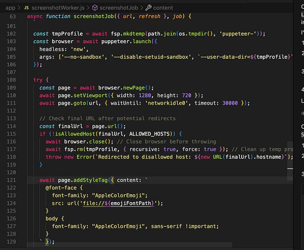Click the '--no-sandbox' string argument
Image resolution: width=304 pixels, height=250 pixels.
coord(83,57)
